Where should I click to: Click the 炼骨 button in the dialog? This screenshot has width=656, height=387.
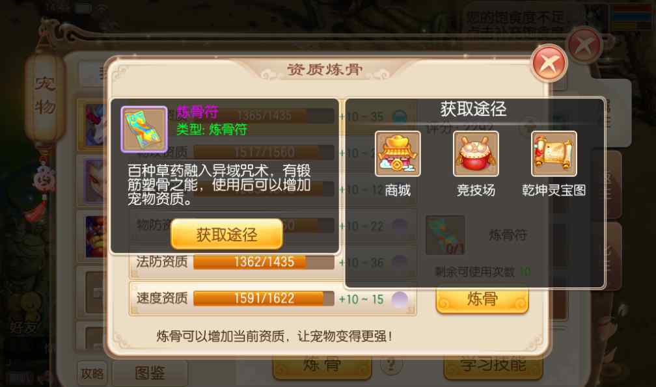[x=482, y=299]
